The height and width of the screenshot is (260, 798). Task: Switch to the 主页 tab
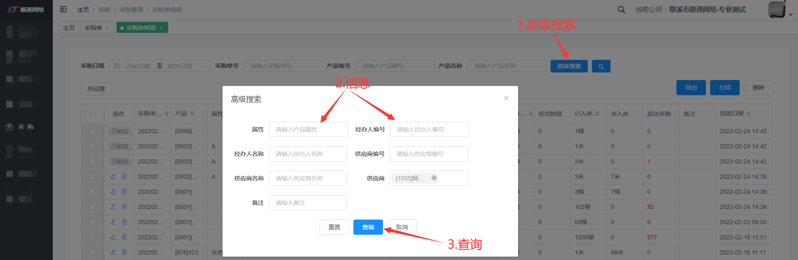[x=69, y=28]
